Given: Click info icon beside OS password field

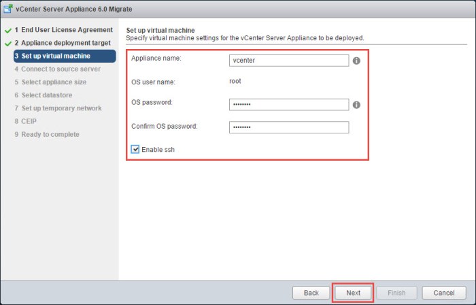Looking at the screenshot, I should tap(356, 105).
